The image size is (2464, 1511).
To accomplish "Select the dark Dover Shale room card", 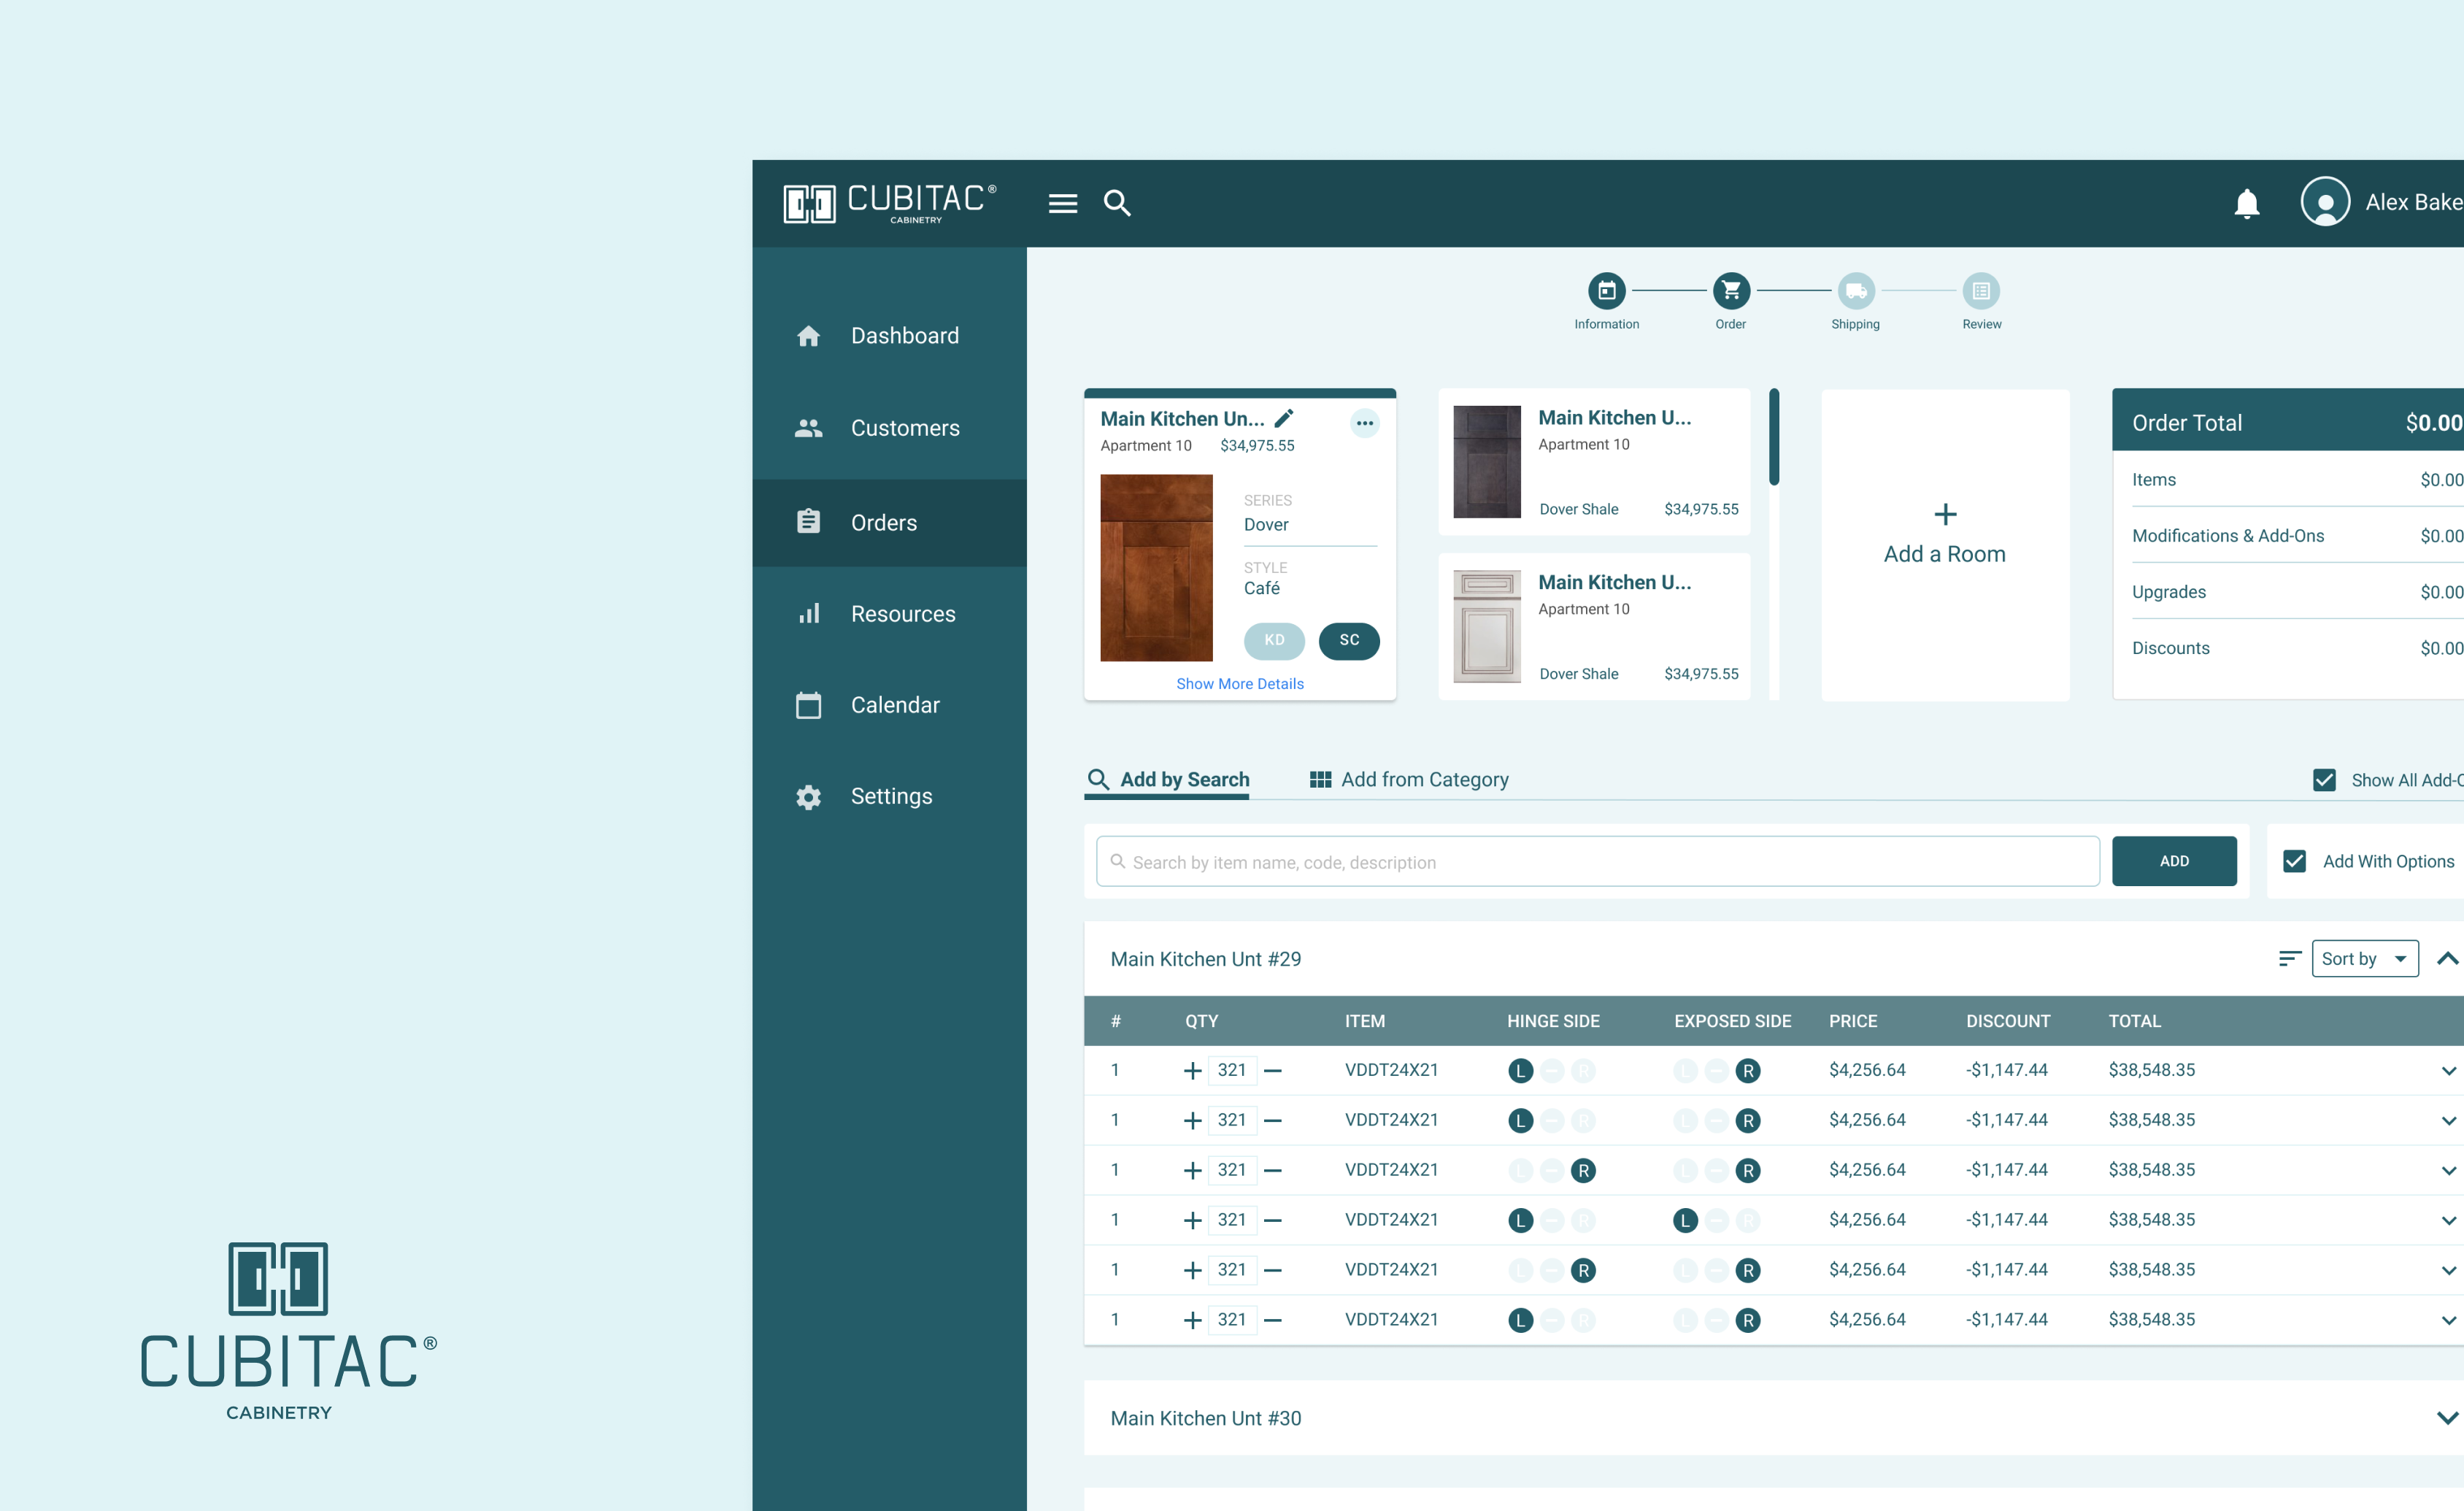I will coord(1594,462).
